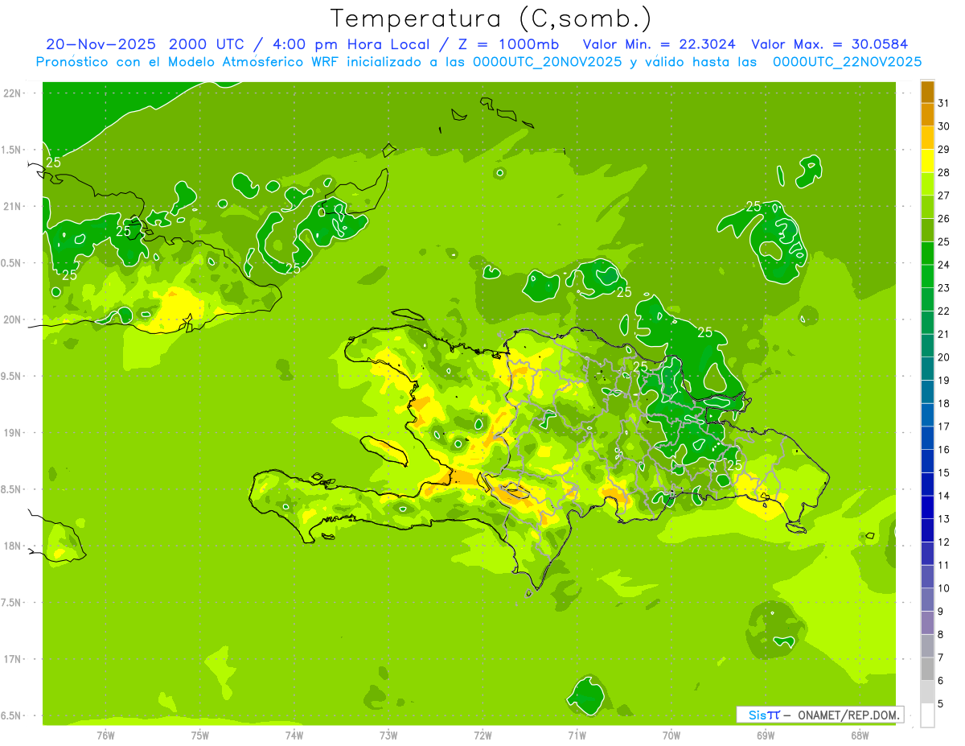This screenshot has height=746, width=965.
Task: Click the gray swatch between 7 and 8
Action: tap(927, 645)
